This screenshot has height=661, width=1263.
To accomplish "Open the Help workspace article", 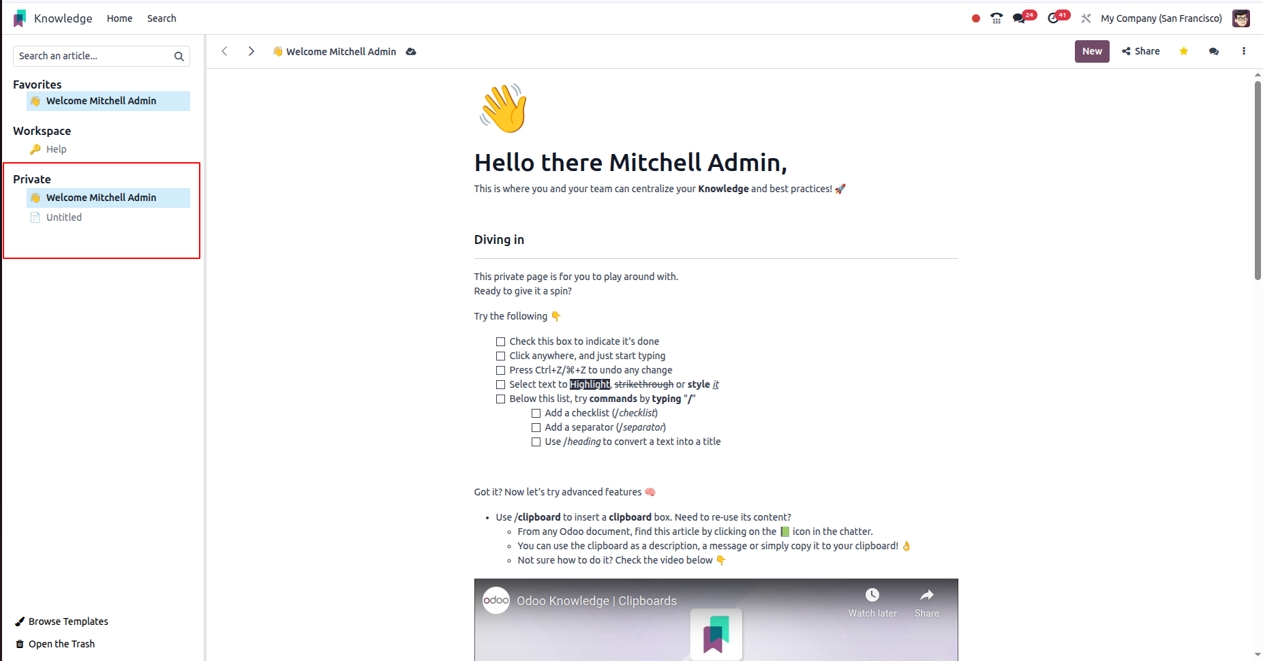I will coord(57,149).
